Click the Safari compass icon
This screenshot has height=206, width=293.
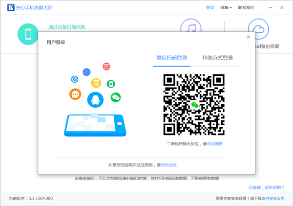pyautogui.click(x=75, y=79)
